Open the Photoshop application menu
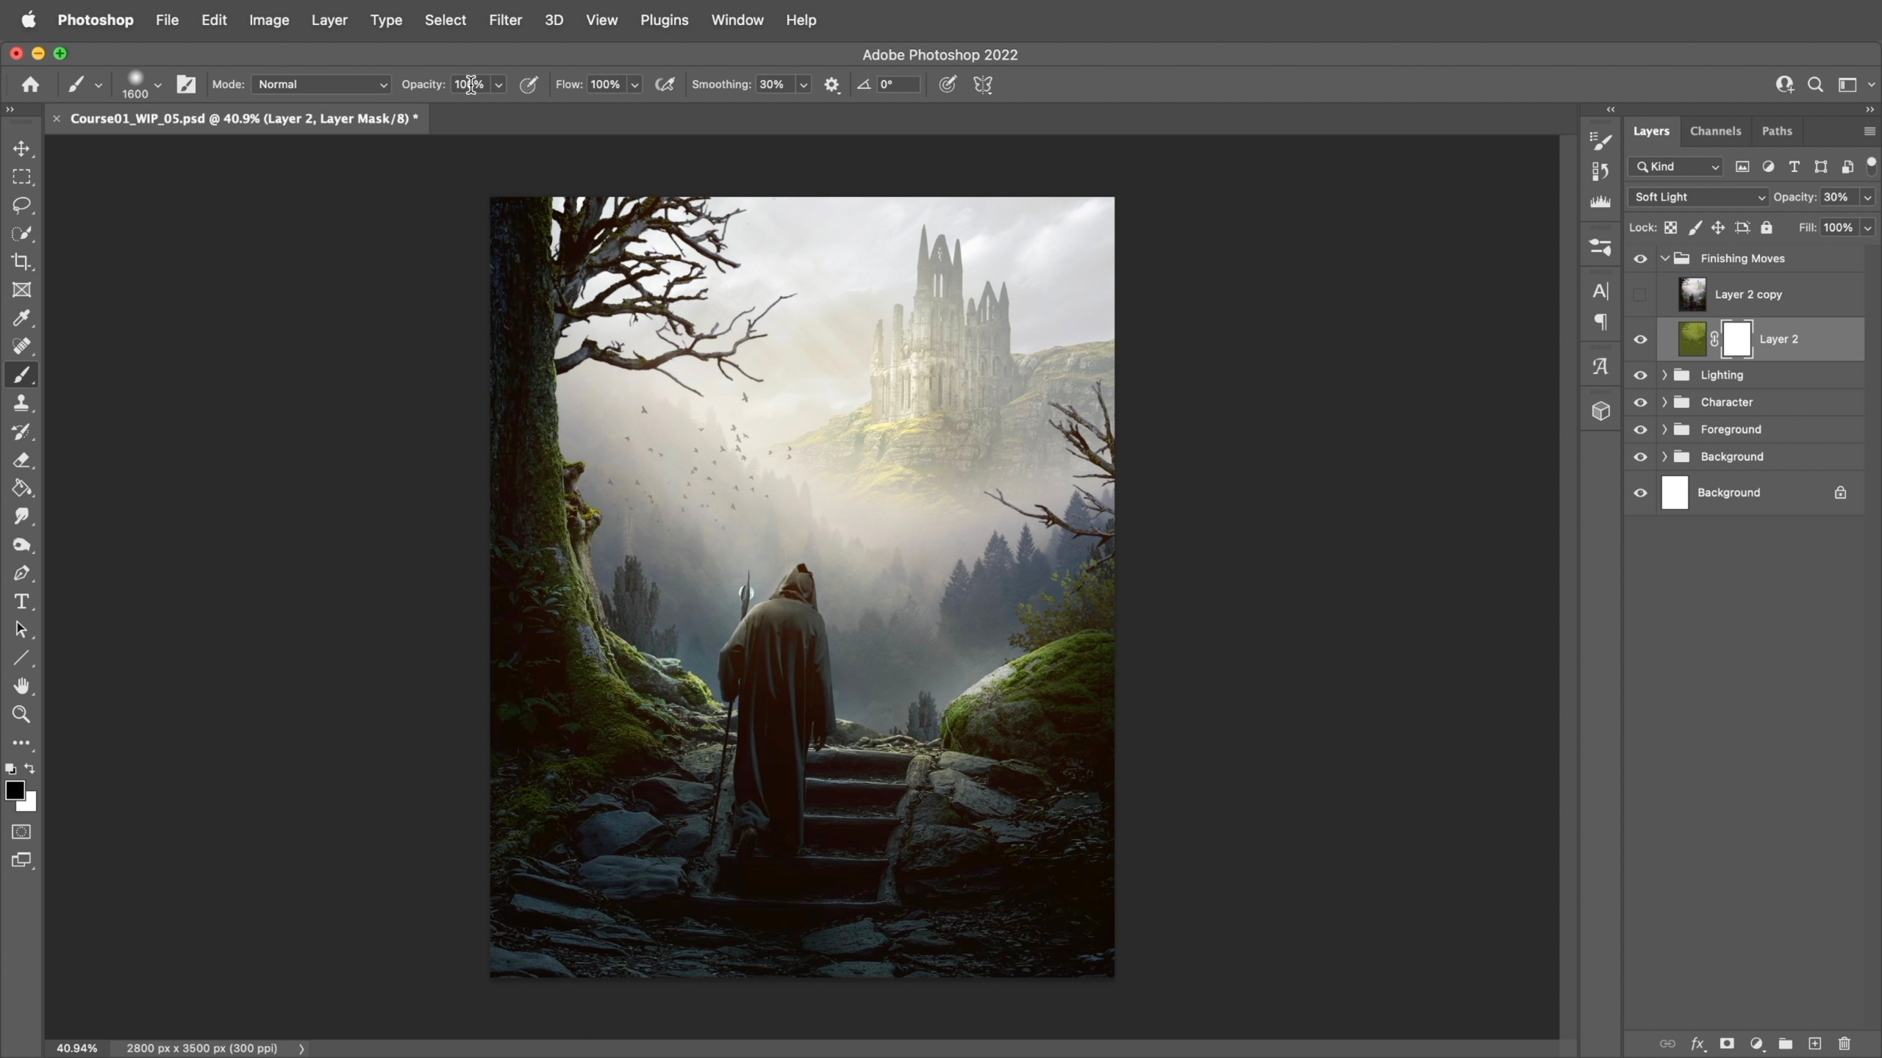This screenshot has width=1882, height=1058. coord(96,20)
